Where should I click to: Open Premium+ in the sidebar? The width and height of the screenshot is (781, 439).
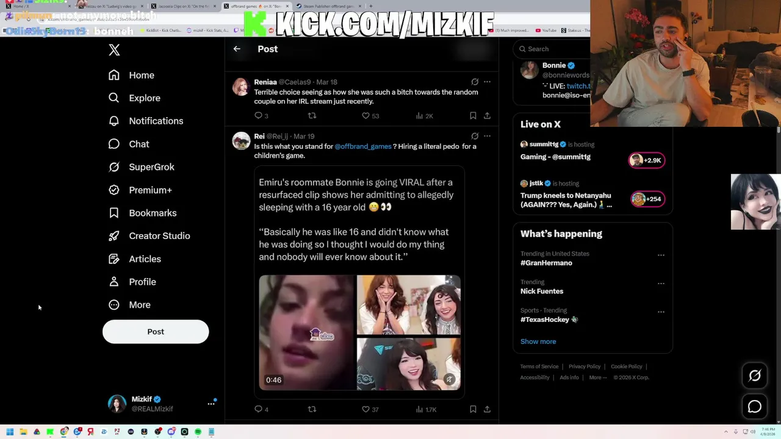[140, 190]
